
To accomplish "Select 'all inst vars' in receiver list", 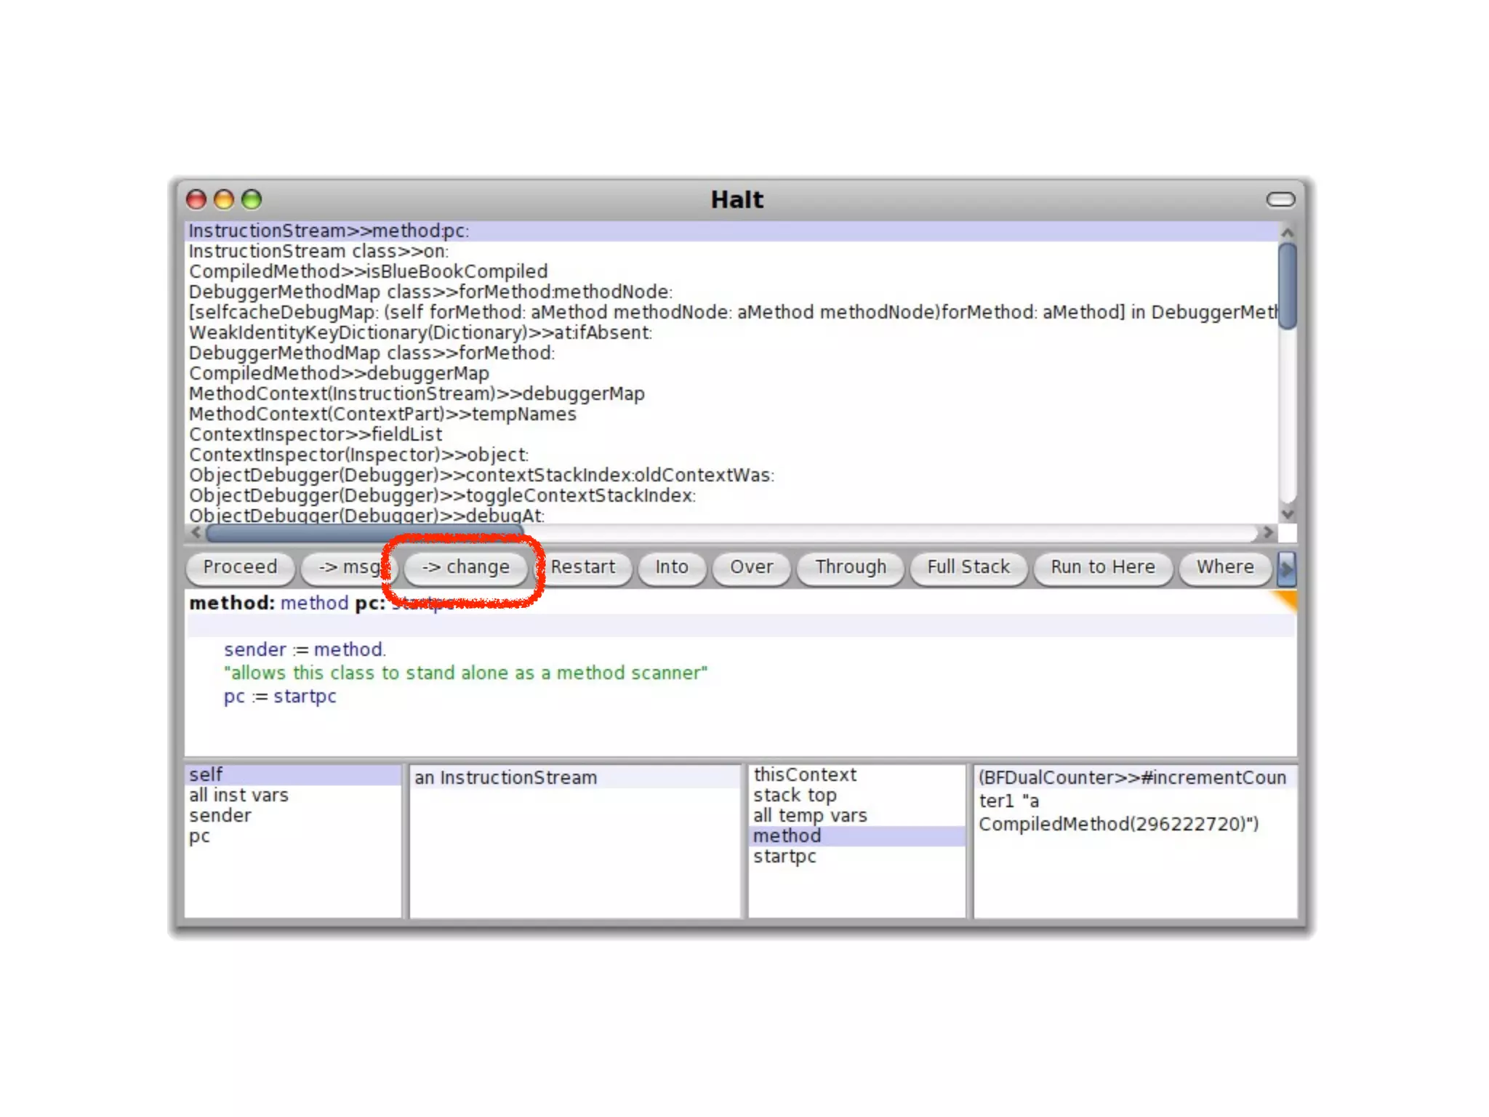I will (238, 795).
